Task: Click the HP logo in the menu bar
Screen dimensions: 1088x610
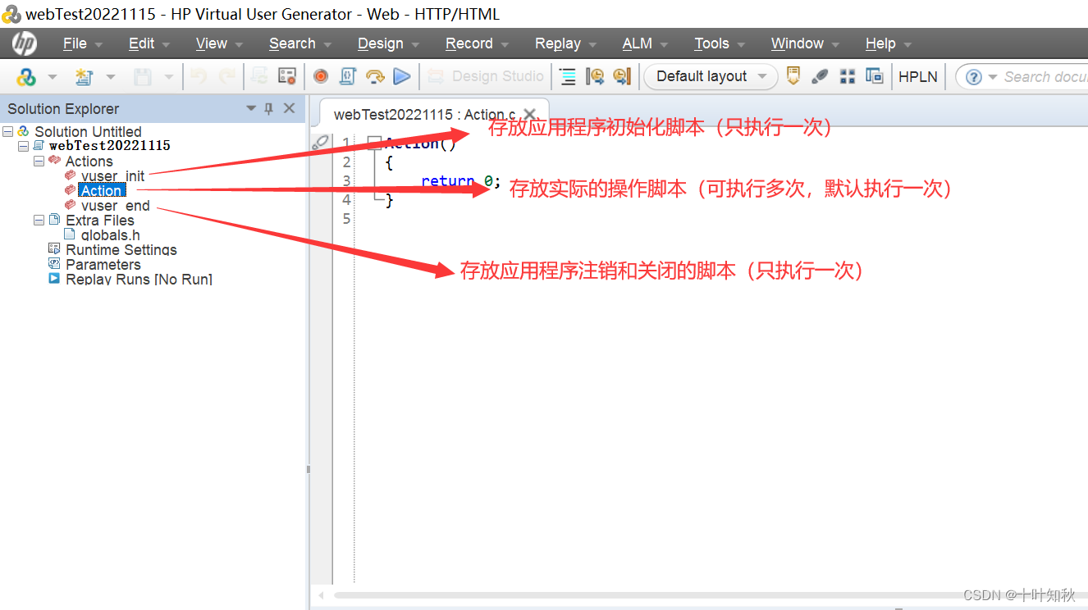Action: (24, 43)
